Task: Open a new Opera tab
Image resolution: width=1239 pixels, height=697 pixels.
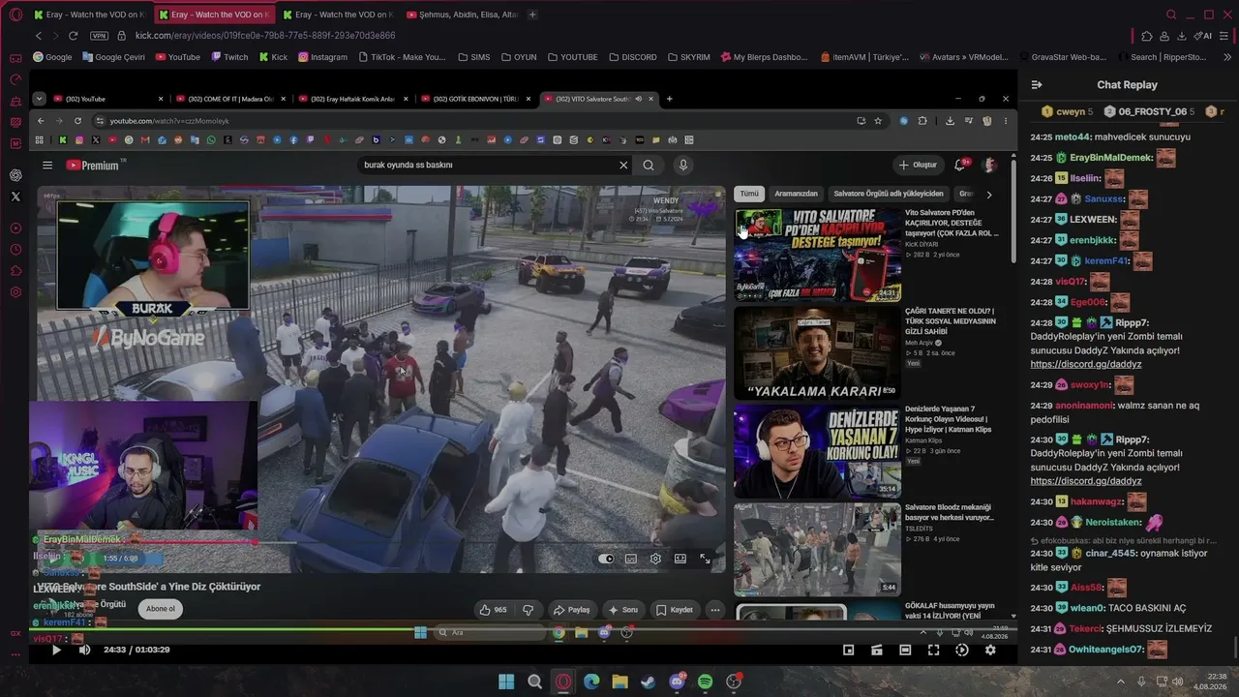Action: coord(532,15)
